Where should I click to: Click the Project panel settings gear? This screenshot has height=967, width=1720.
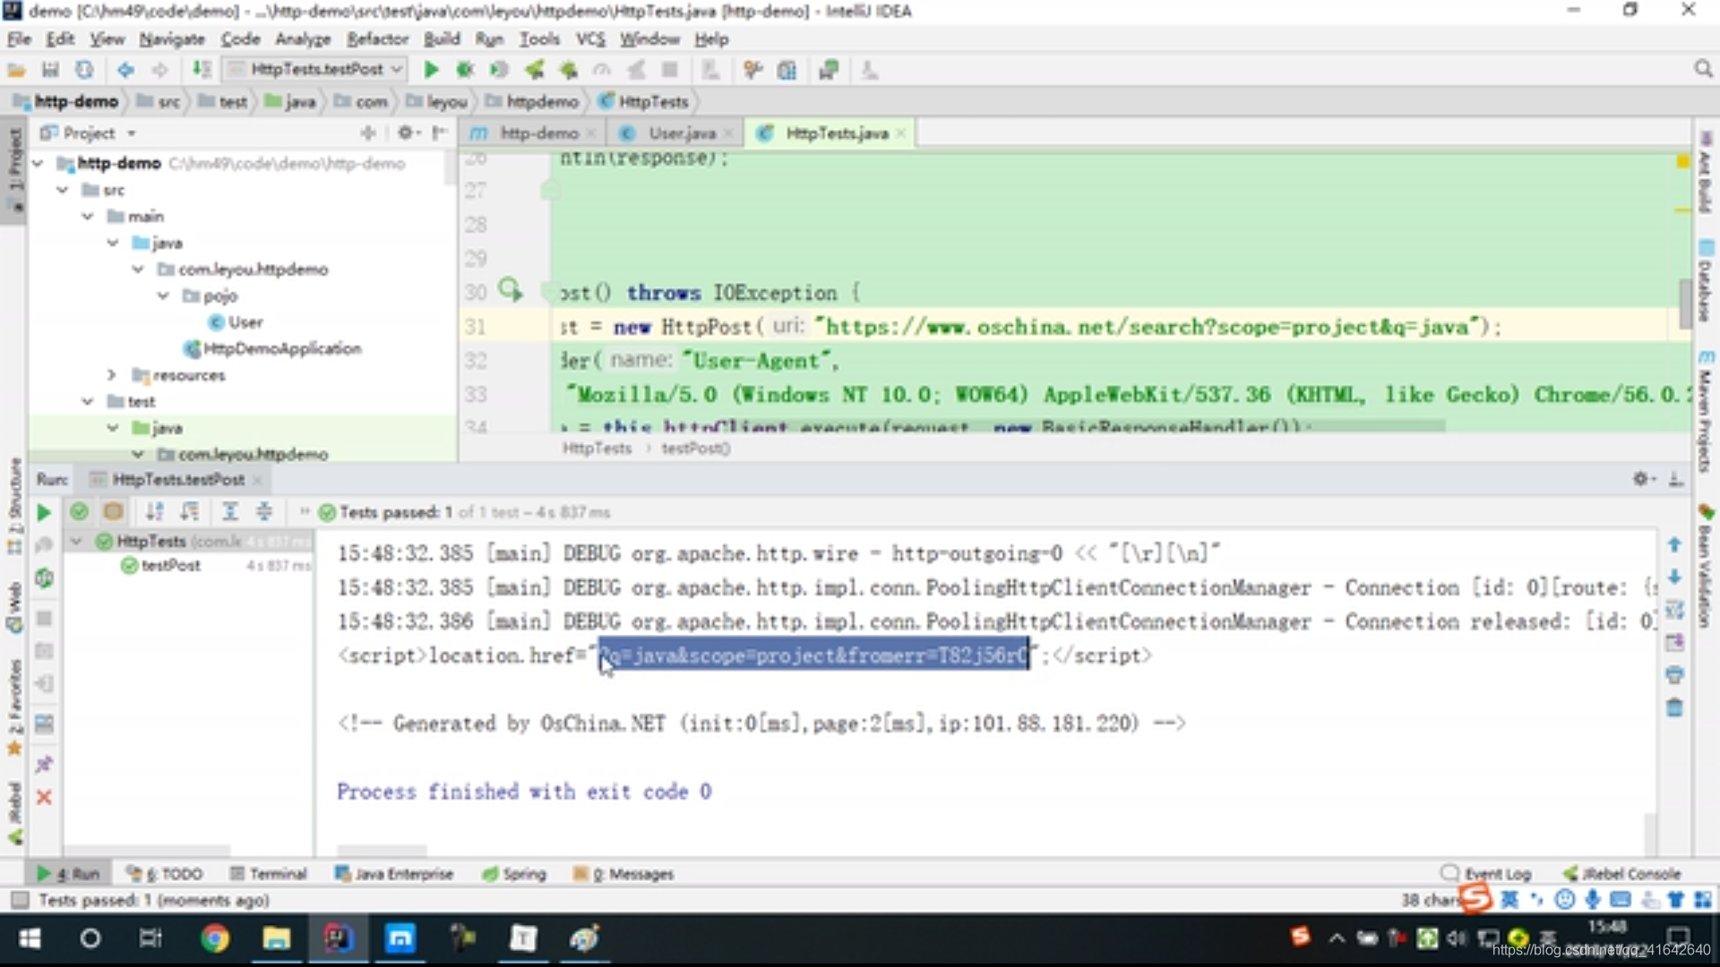click(406, 133)
